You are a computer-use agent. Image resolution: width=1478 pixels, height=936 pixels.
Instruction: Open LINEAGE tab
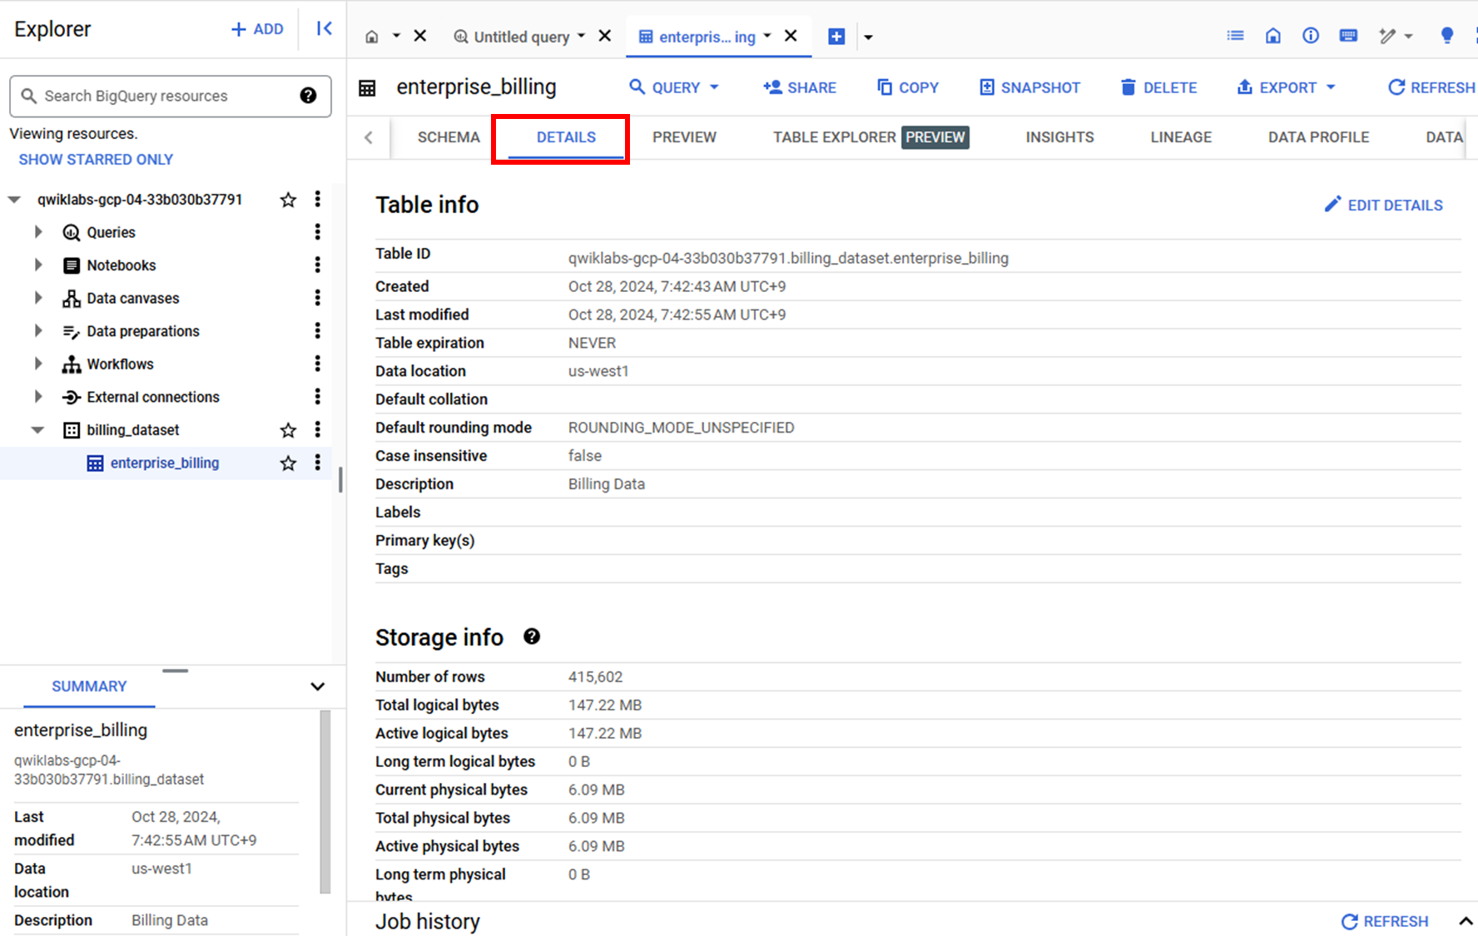pos(1181,137)
